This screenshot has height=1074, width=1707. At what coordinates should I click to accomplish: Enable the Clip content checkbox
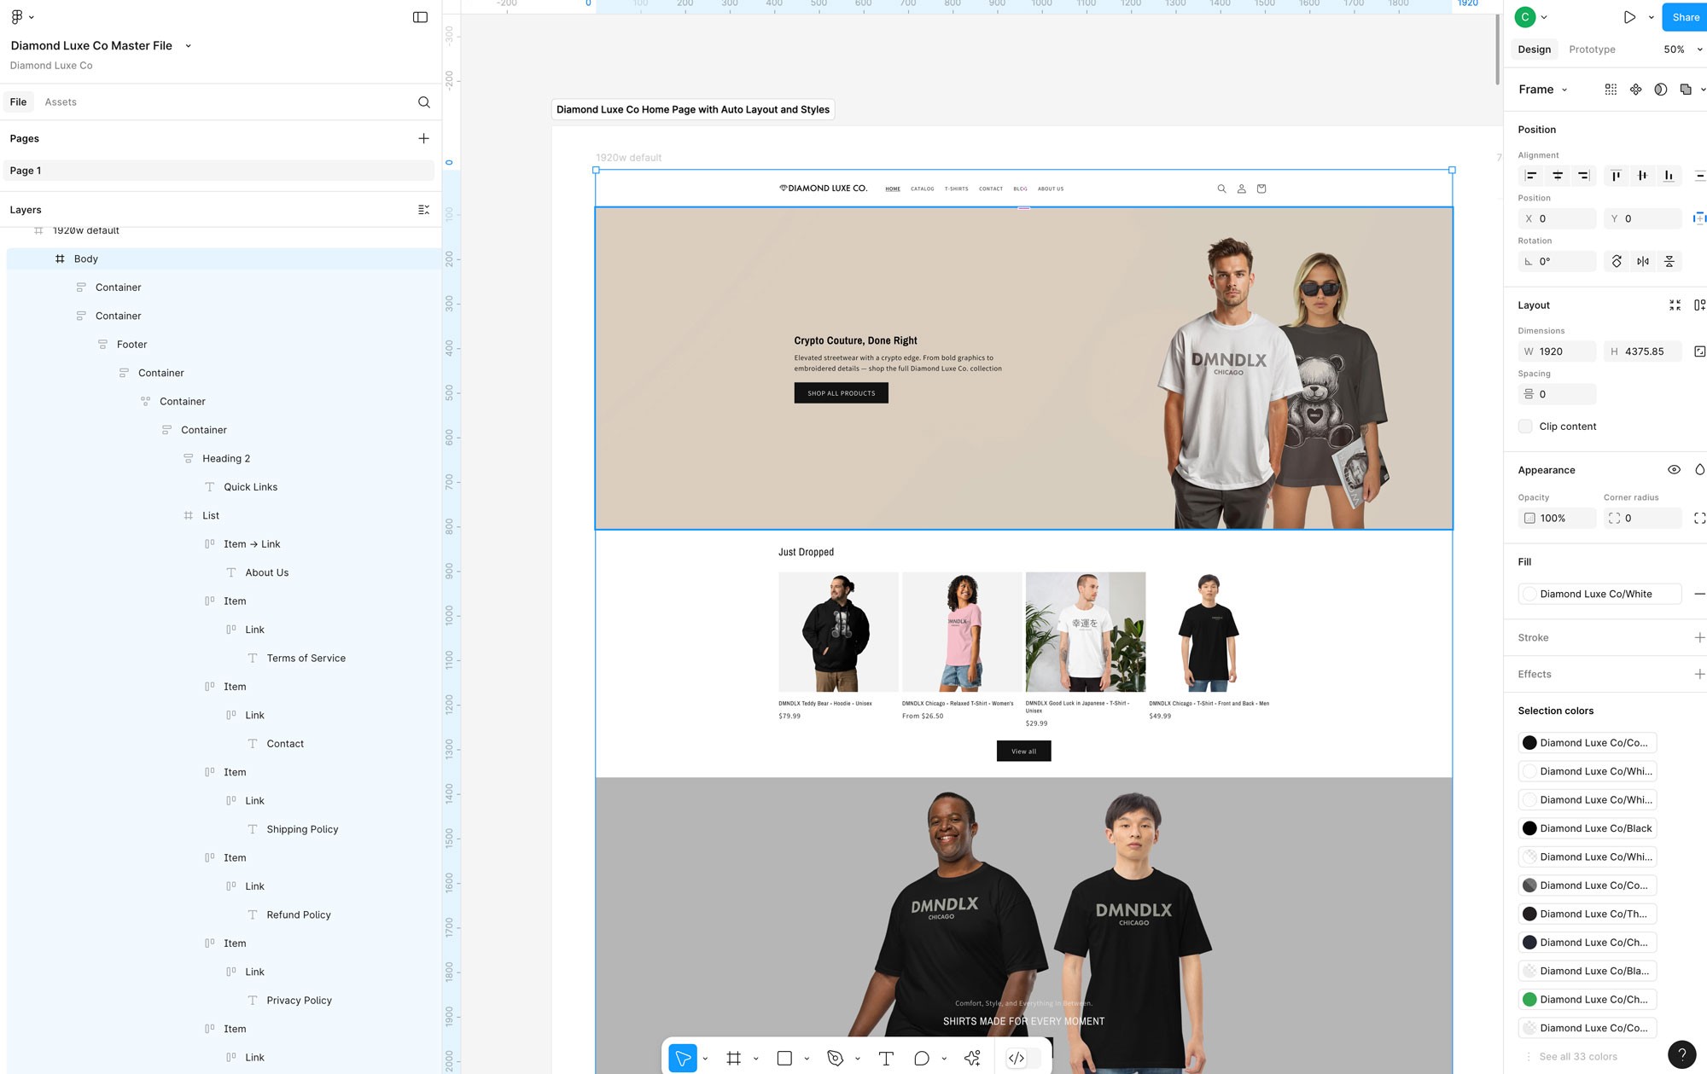click(x=1525, y=427)
